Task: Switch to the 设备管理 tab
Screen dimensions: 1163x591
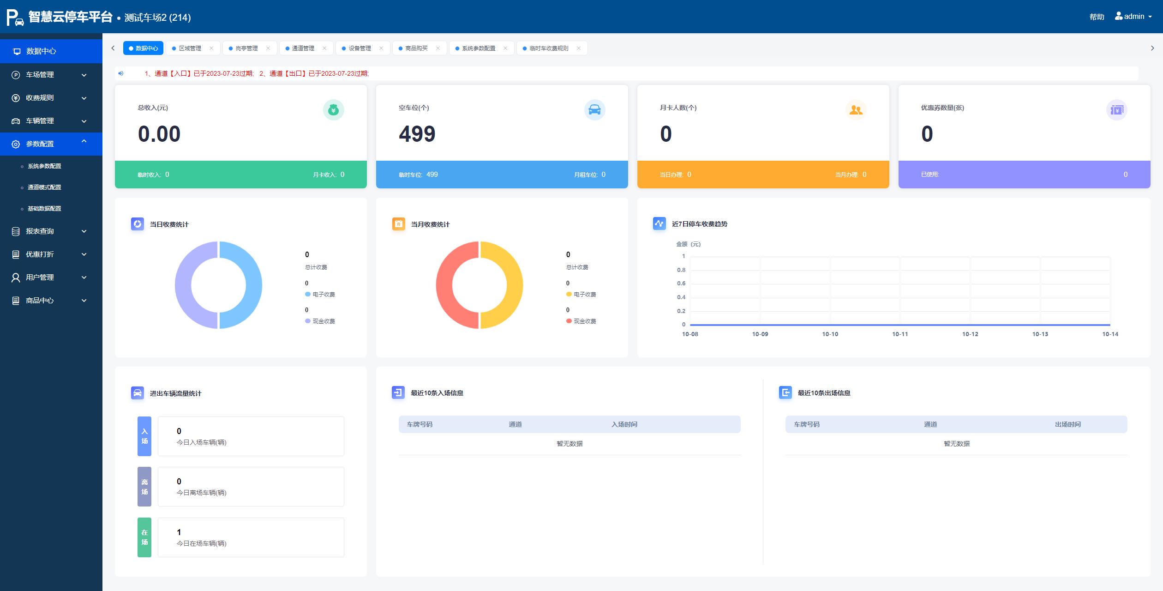Action: [360, 48]
